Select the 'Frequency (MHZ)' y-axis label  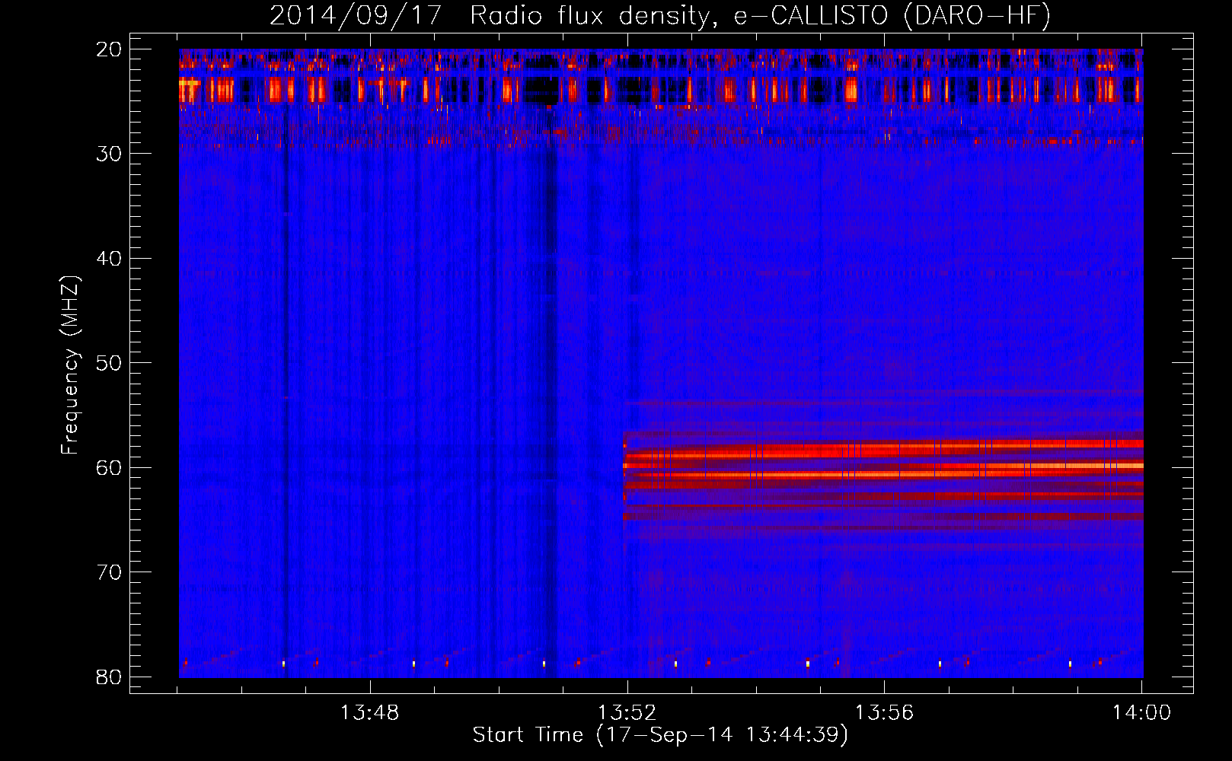(70, 365)
